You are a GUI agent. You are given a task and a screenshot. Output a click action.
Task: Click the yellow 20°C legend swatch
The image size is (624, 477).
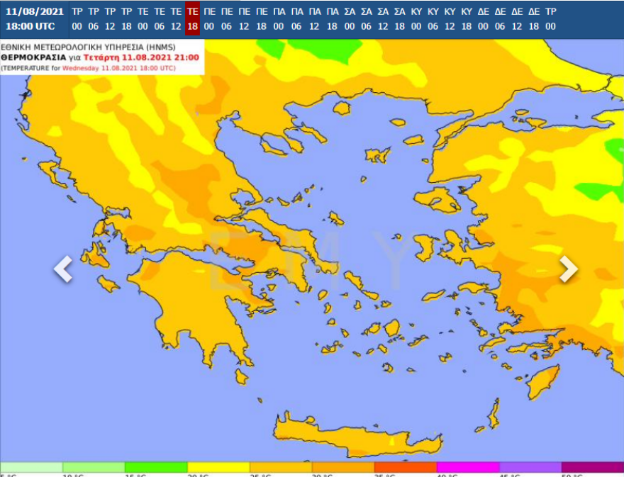(x=218, y=468)
